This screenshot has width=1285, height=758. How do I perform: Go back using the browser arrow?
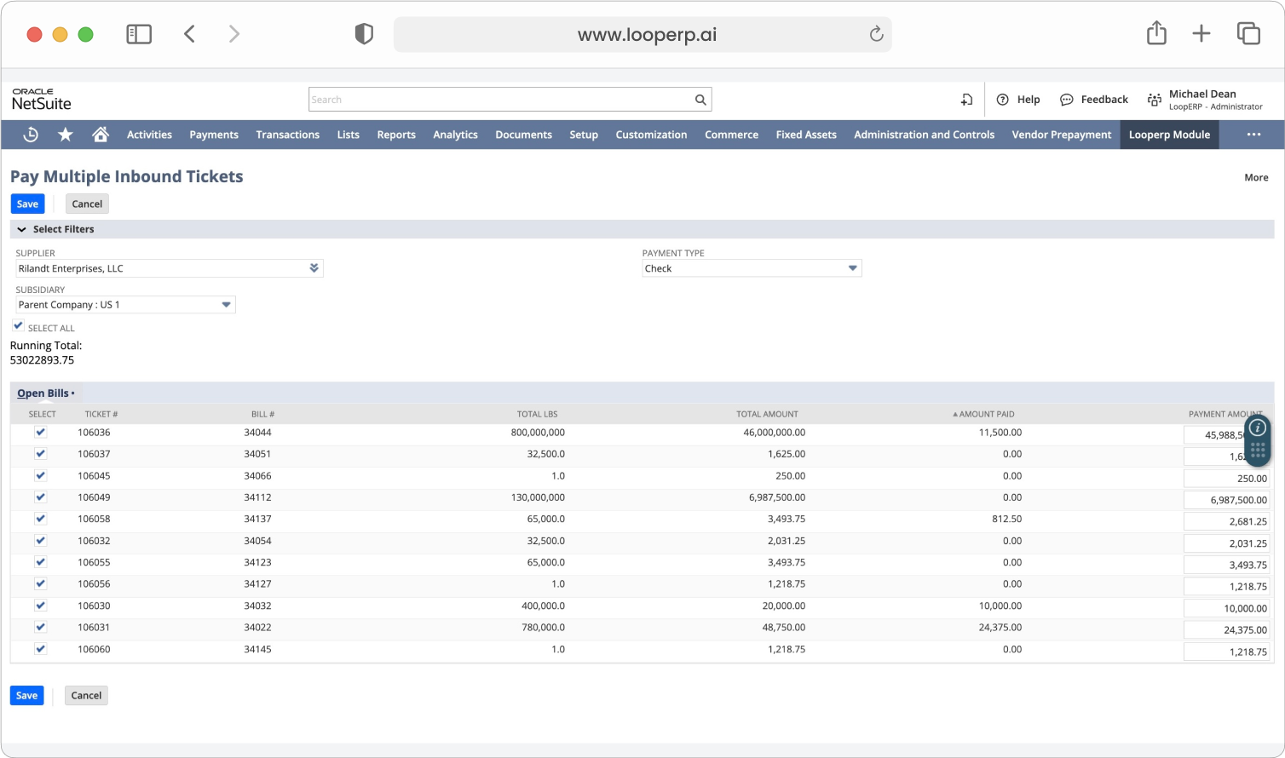(x=190, y=34)
